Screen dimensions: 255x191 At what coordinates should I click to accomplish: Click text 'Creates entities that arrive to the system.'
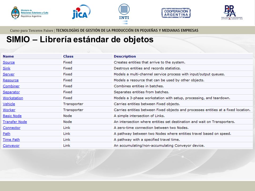[150, 62]
